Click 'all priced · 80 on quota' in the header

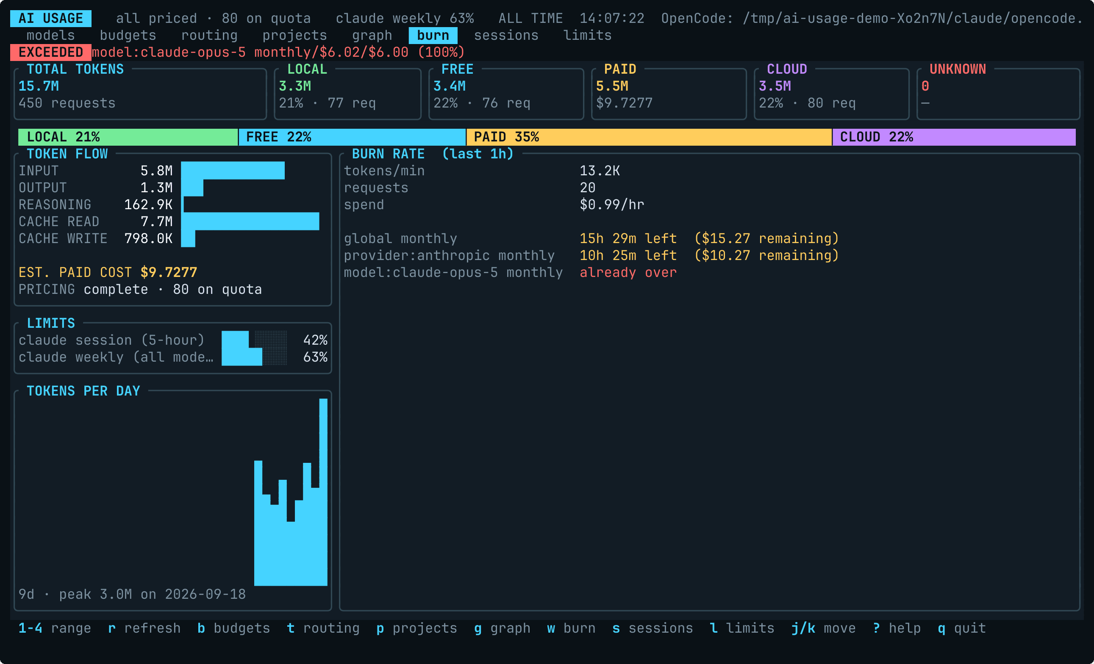coord(213,19)
